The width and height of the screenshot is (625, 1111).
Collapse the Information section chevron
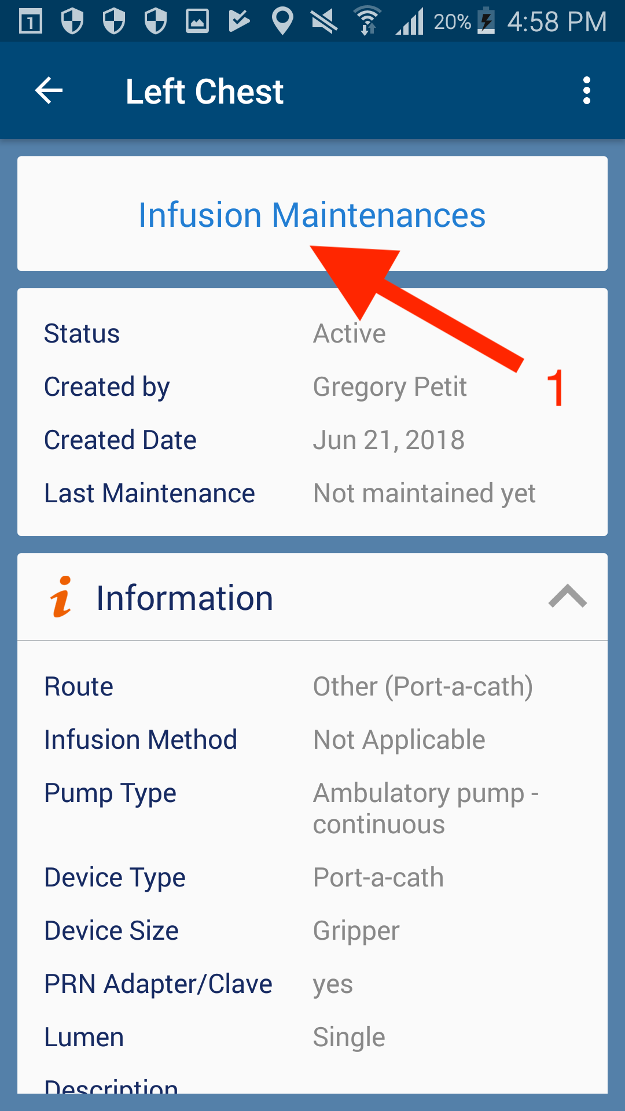click(x=567, y=597)
